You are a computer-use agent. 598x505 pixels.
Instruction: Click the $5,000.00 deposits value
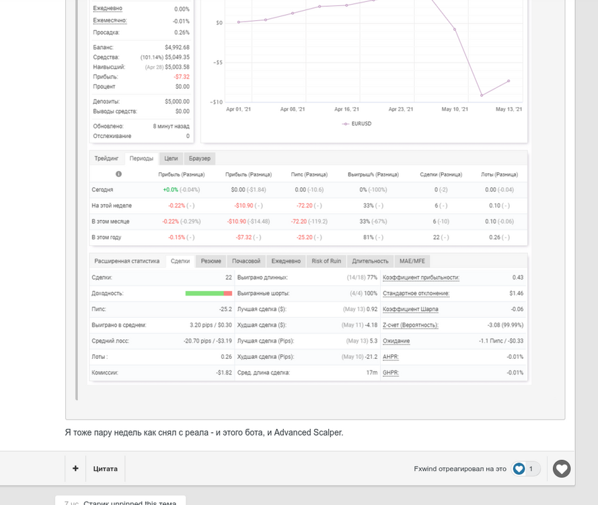point(177,102)
